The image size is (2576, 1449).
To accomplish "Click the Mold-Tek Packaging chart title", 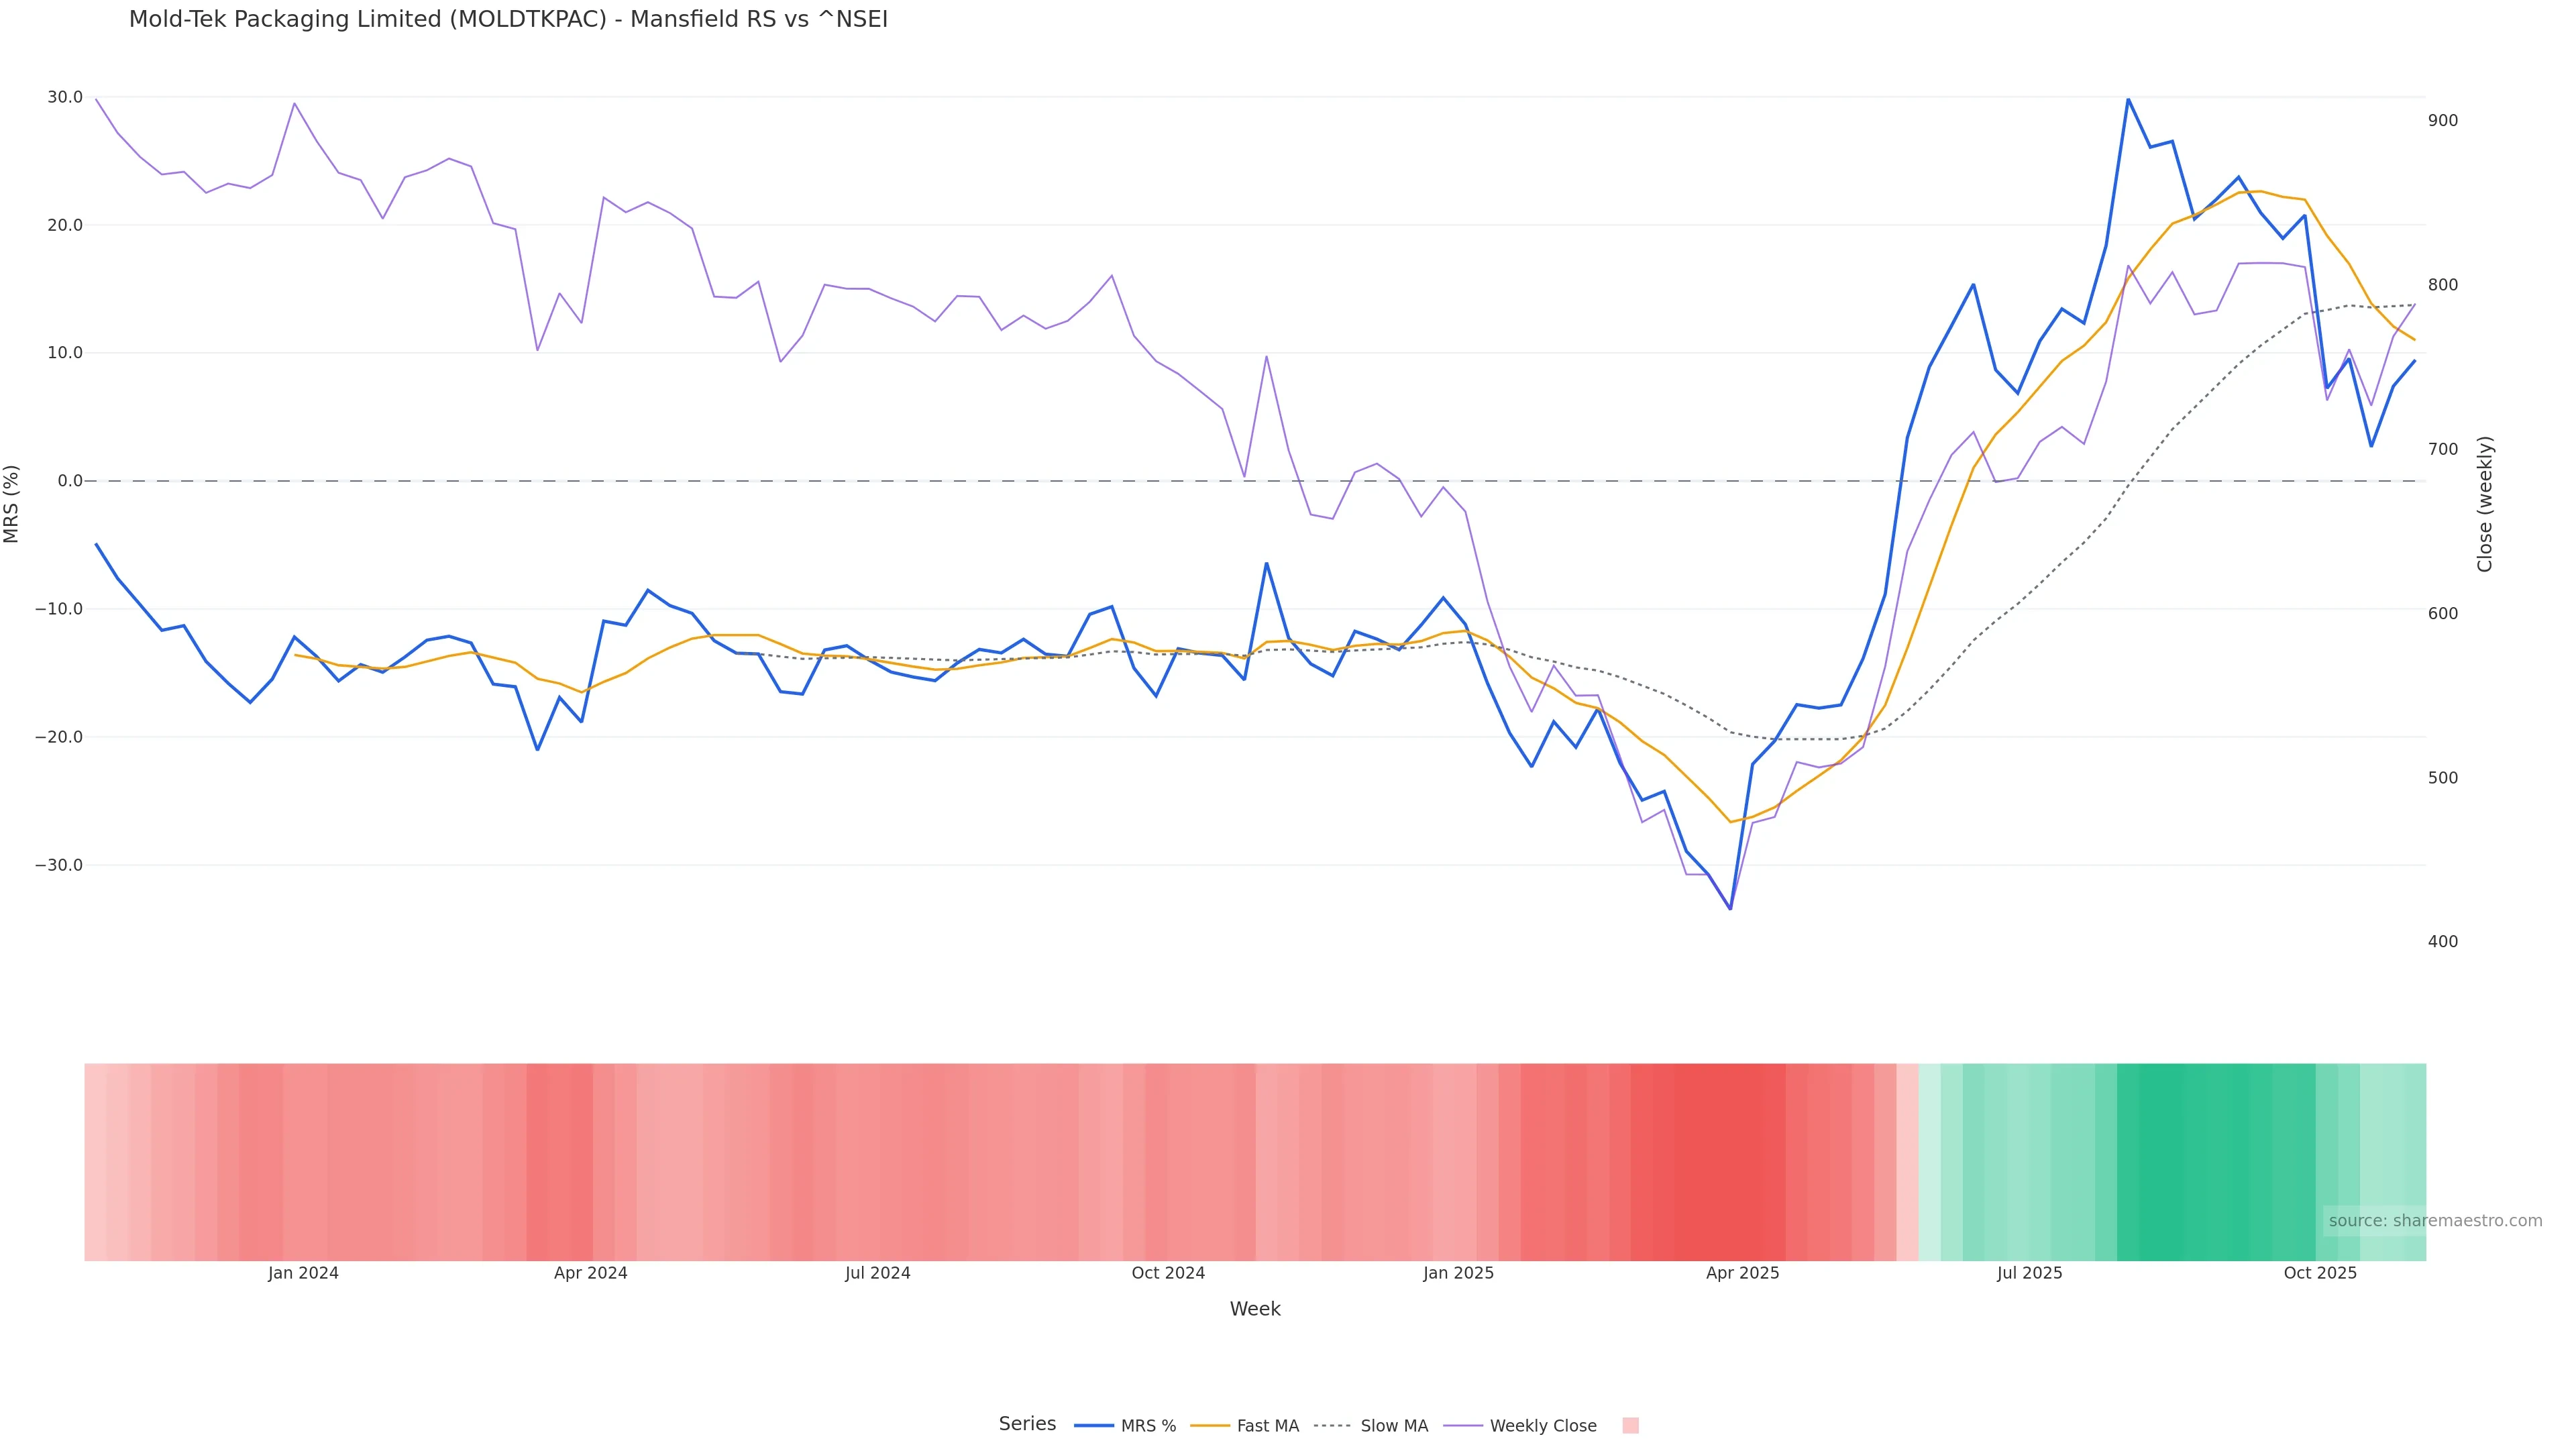I will point(508,20).
